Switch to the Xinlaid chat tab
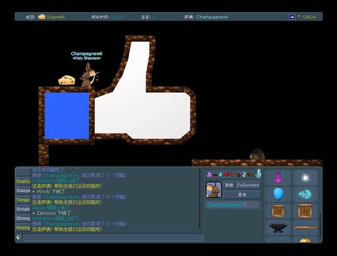The image size is (337, 256). [23, 209]
